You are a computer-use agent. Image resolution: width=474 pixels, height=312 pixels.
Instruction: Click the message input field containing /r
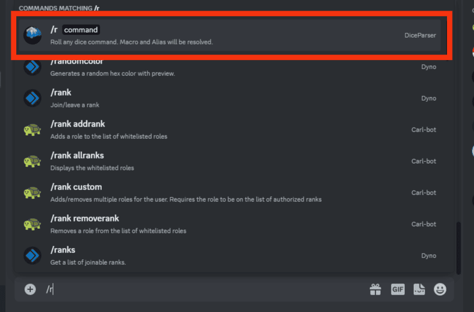click(x=206, y=290)
